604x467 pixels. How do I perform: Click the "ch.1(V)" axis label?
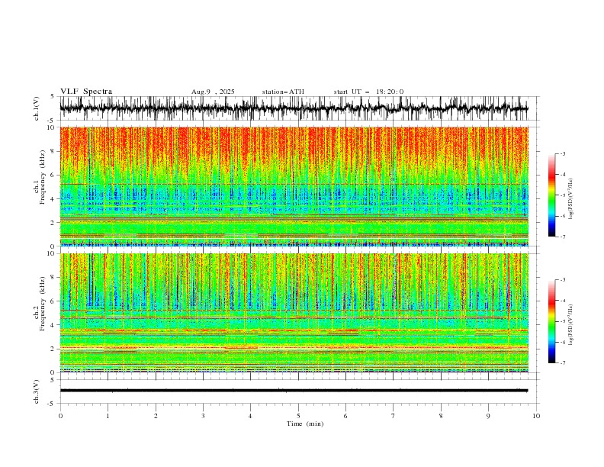click(x=37, y=108)
